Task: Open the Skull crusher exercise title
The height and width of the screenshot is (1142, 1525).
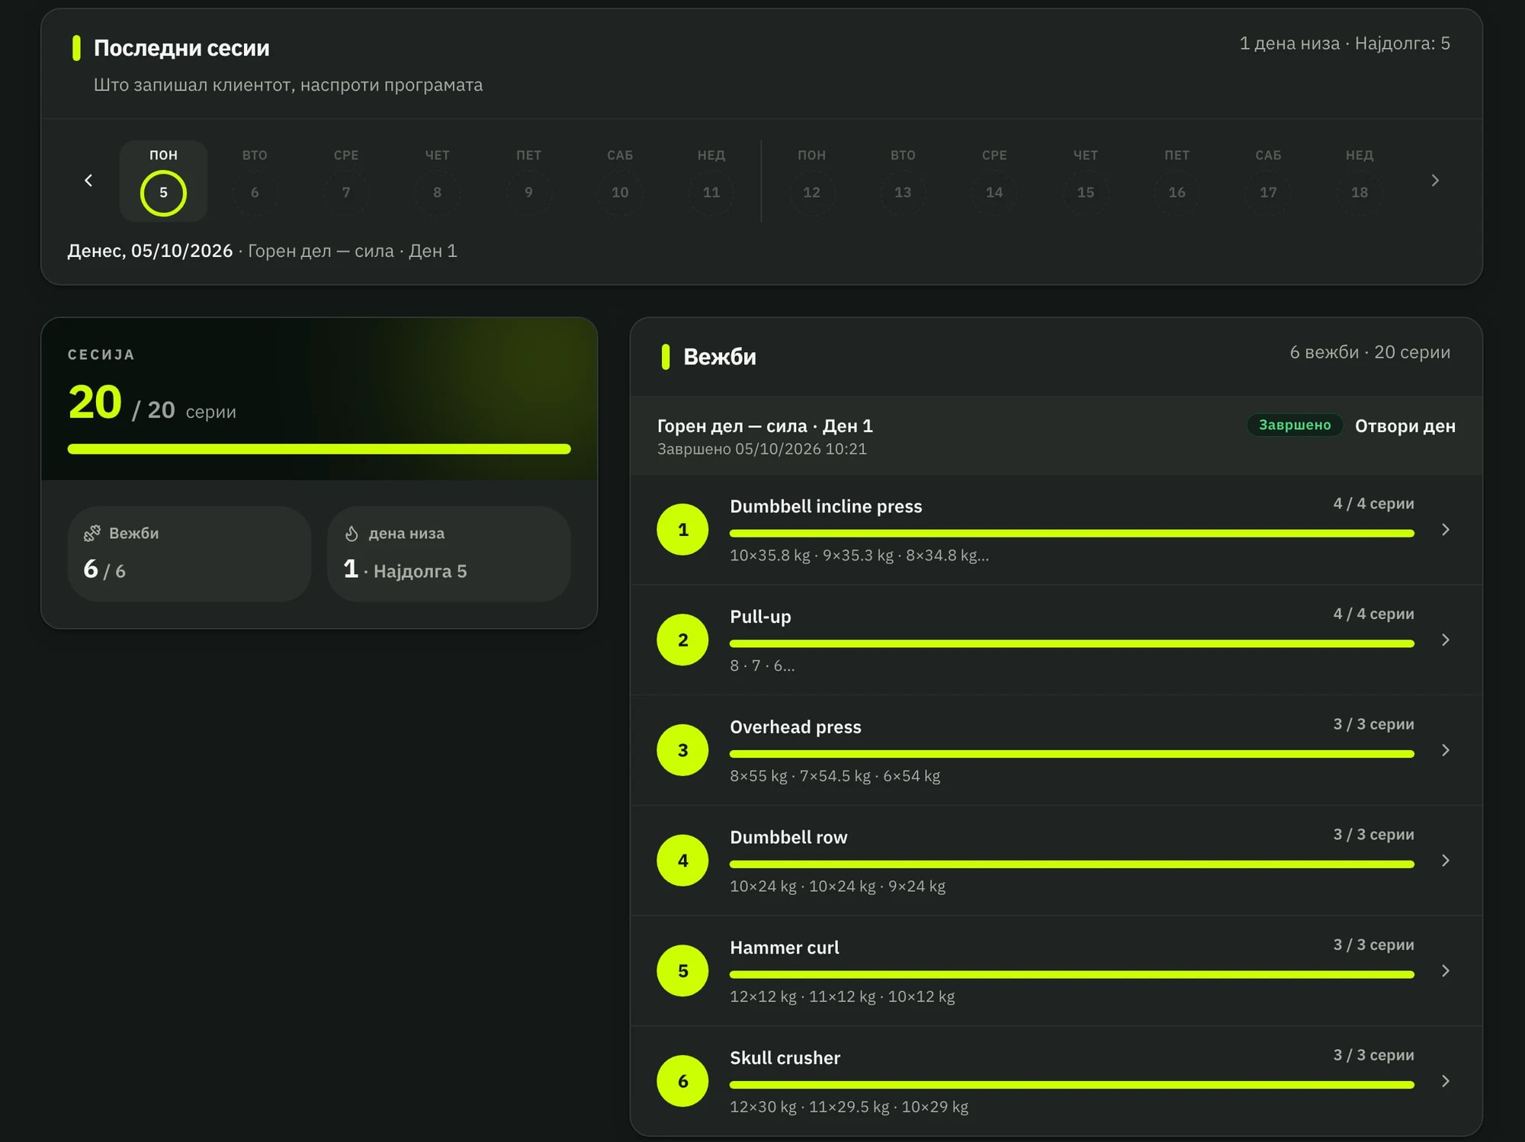Action: [785, 1057]
